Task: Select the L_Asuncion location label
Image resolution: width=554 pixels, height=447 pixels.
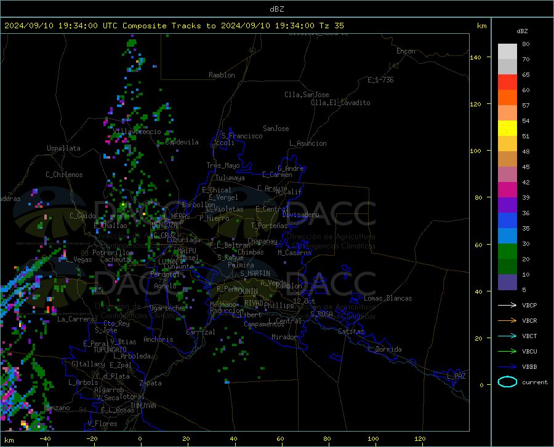Action: [308, 143]
